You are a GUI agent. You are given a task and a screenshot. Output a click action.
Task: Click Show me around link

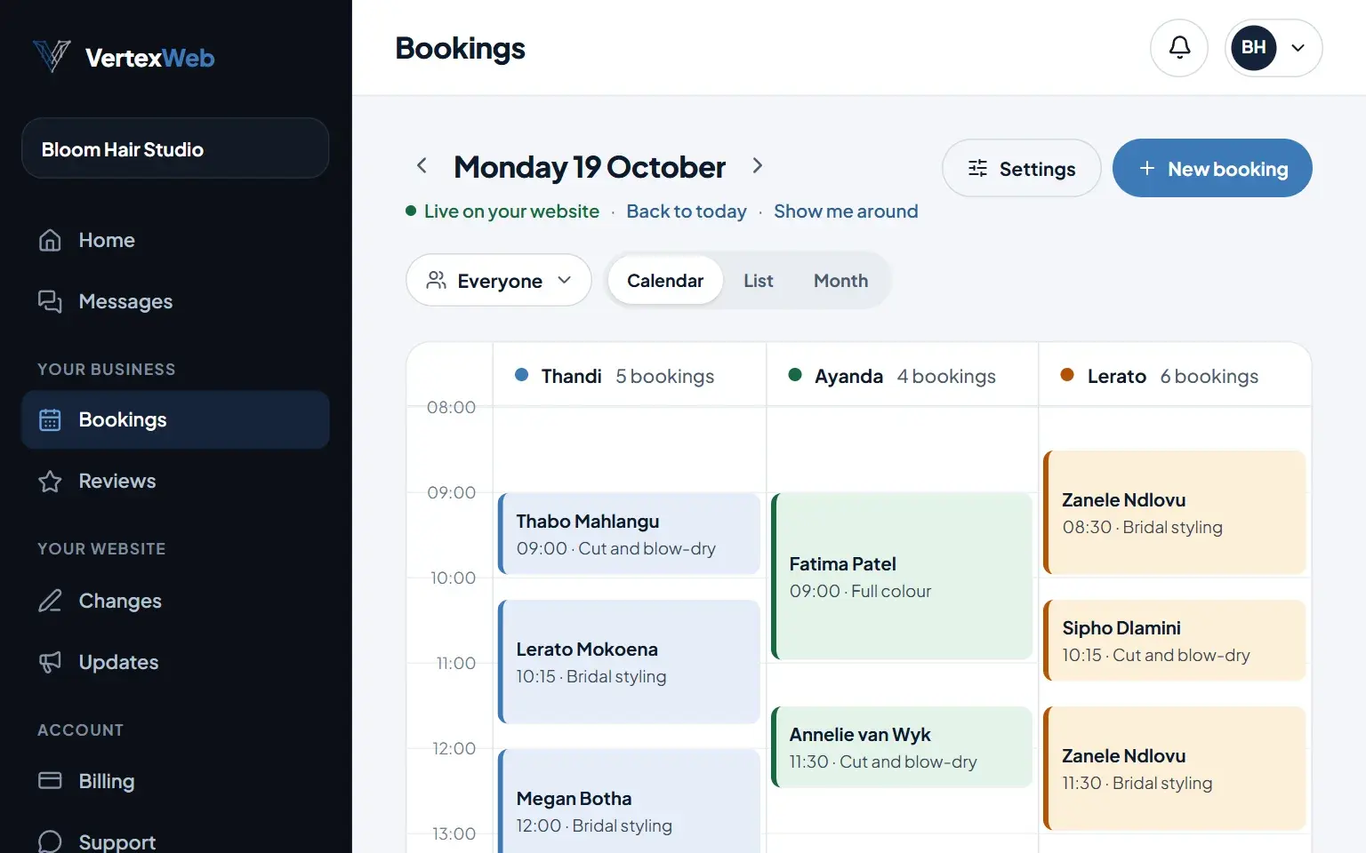point(846,211)
